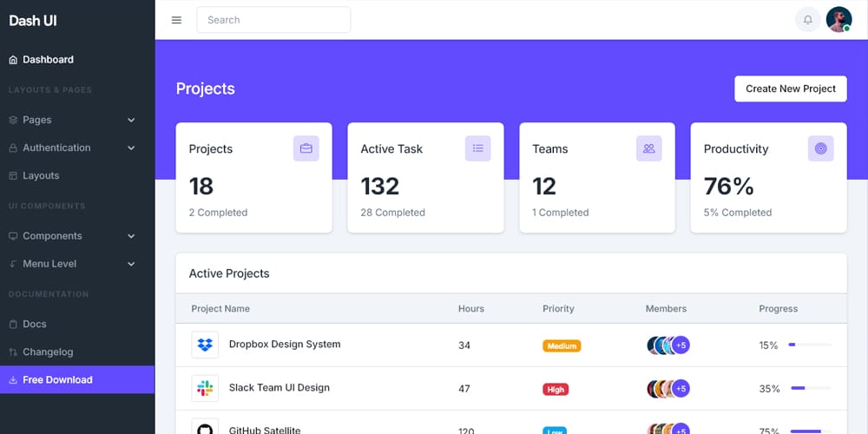Viewport: 868px width, 434px height.
Task: Click the Create New Project button
Action: (x=791, y=89)
